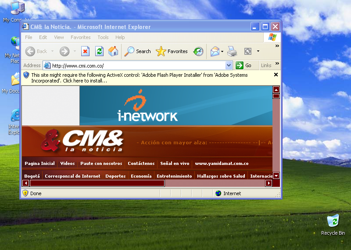This screenshot has width=351, height=250.
Task: Open the Favorites menu
Action: [81, 37]
